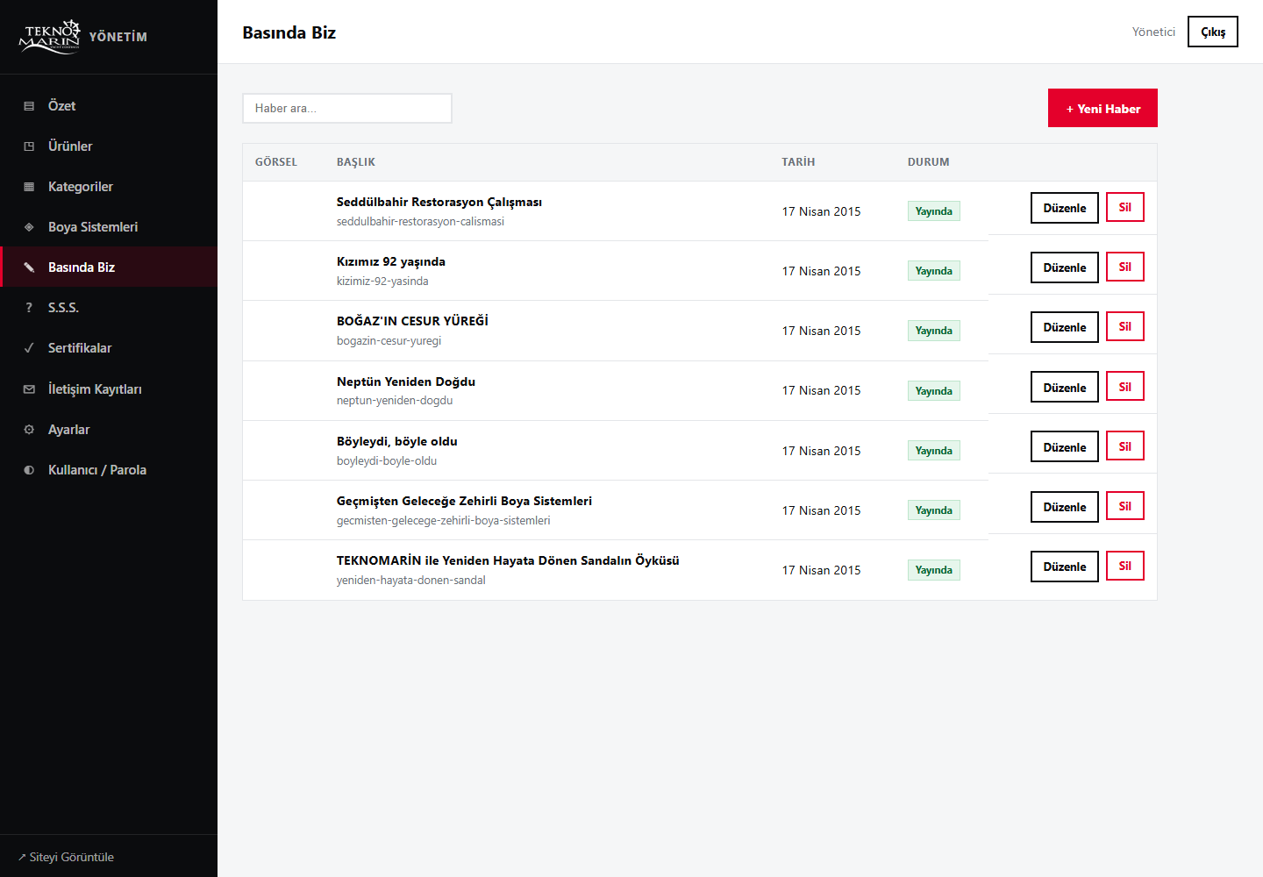
Task: Click slug text bogazin-cesur-yuregi
Action: [x=389, y=341]
